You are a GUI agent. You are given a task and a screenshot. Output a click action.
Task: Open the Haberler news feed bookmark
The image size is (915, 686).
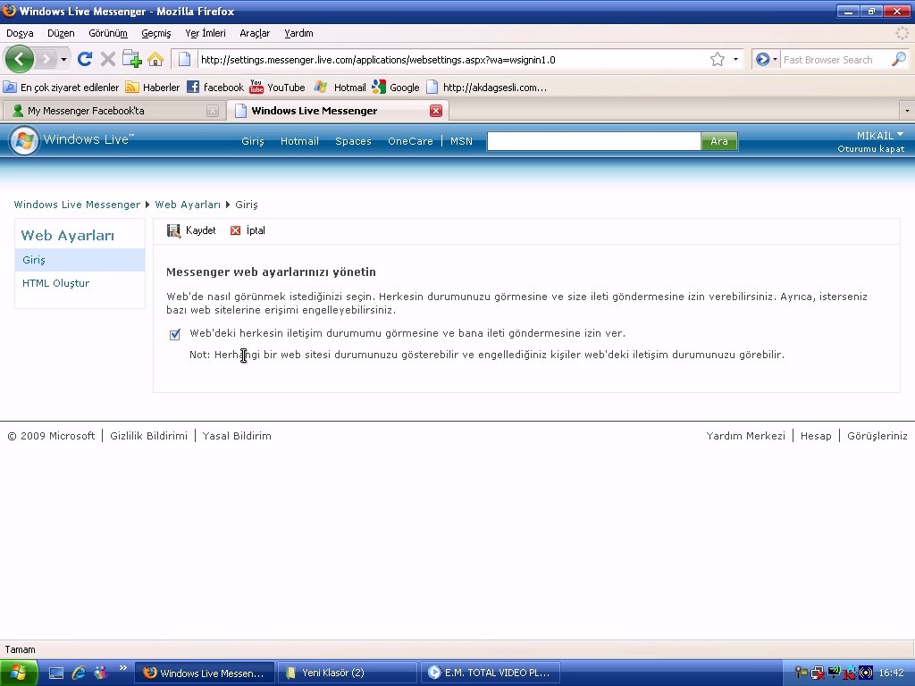(x=153, y=87)
